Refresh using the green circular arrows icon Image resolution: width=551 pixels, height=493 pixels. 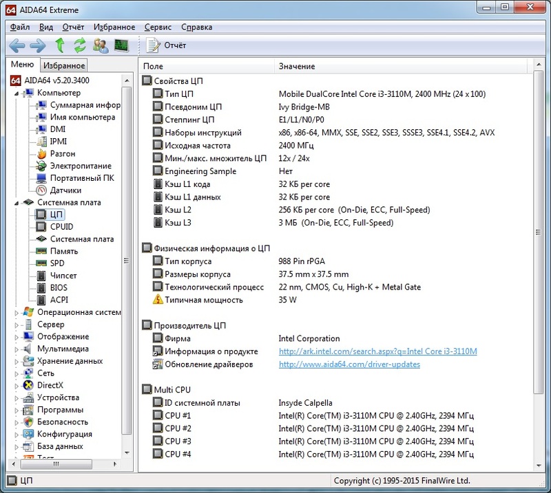pyautogui.click(x=80, y=45)
